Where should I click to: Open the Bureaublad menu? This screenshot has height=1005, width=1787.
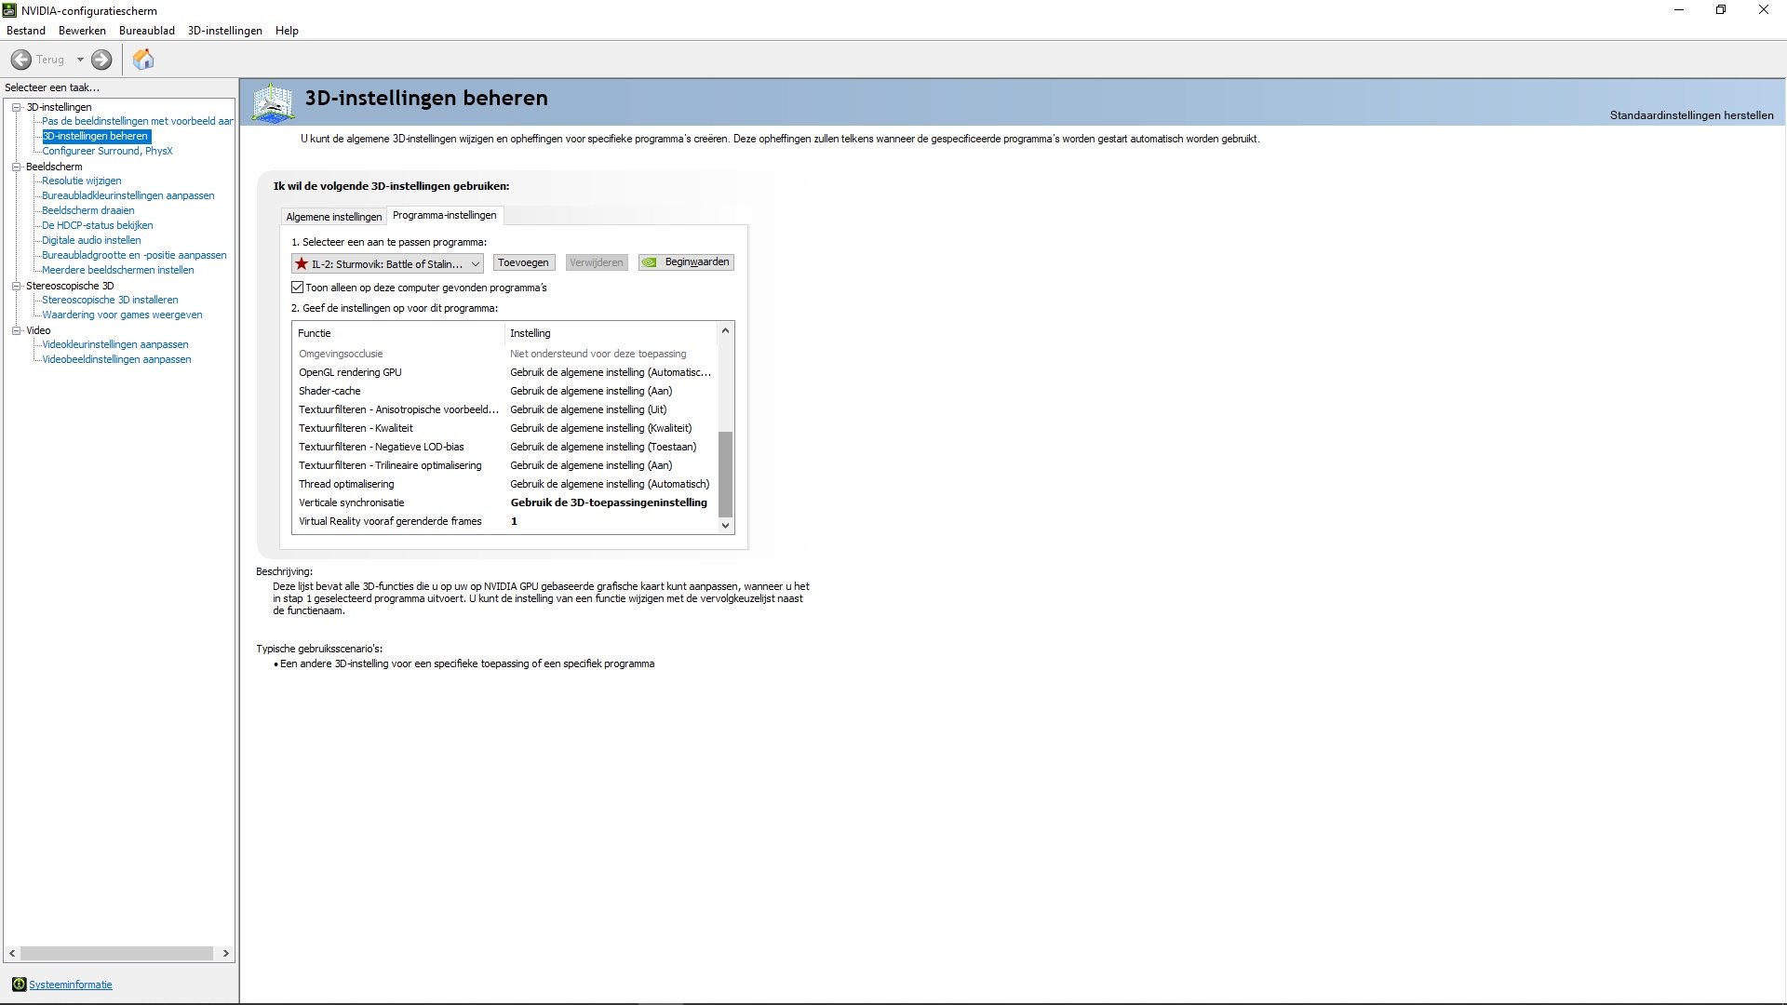click(x=146, y=31)
